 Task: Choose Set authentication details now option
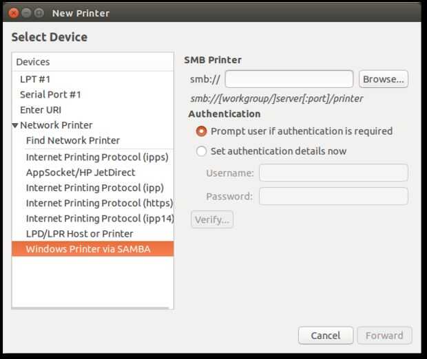[201, 151]
